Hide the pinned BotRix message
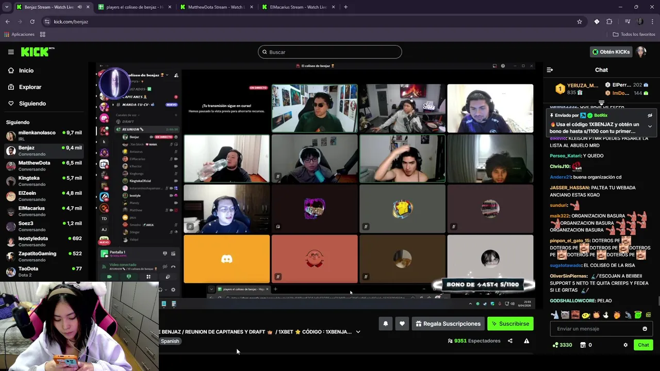This screenshot has height=371, width=660. point(650,115)
